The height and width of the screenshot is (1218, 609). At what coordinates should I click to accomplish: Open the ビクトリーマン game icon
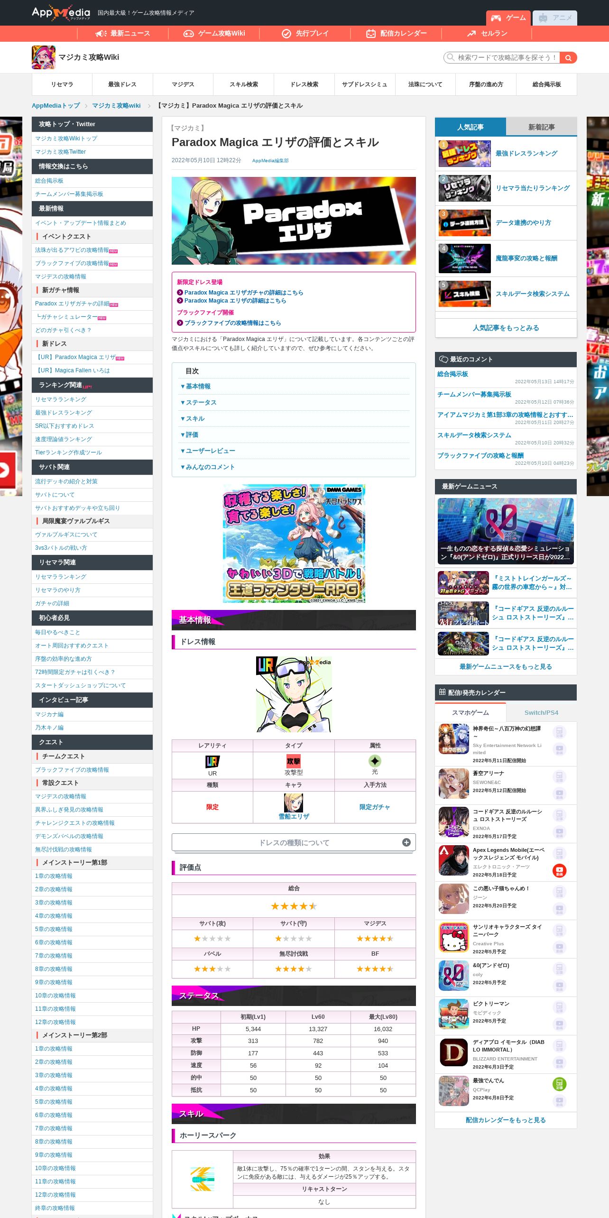coord(454,1014)
